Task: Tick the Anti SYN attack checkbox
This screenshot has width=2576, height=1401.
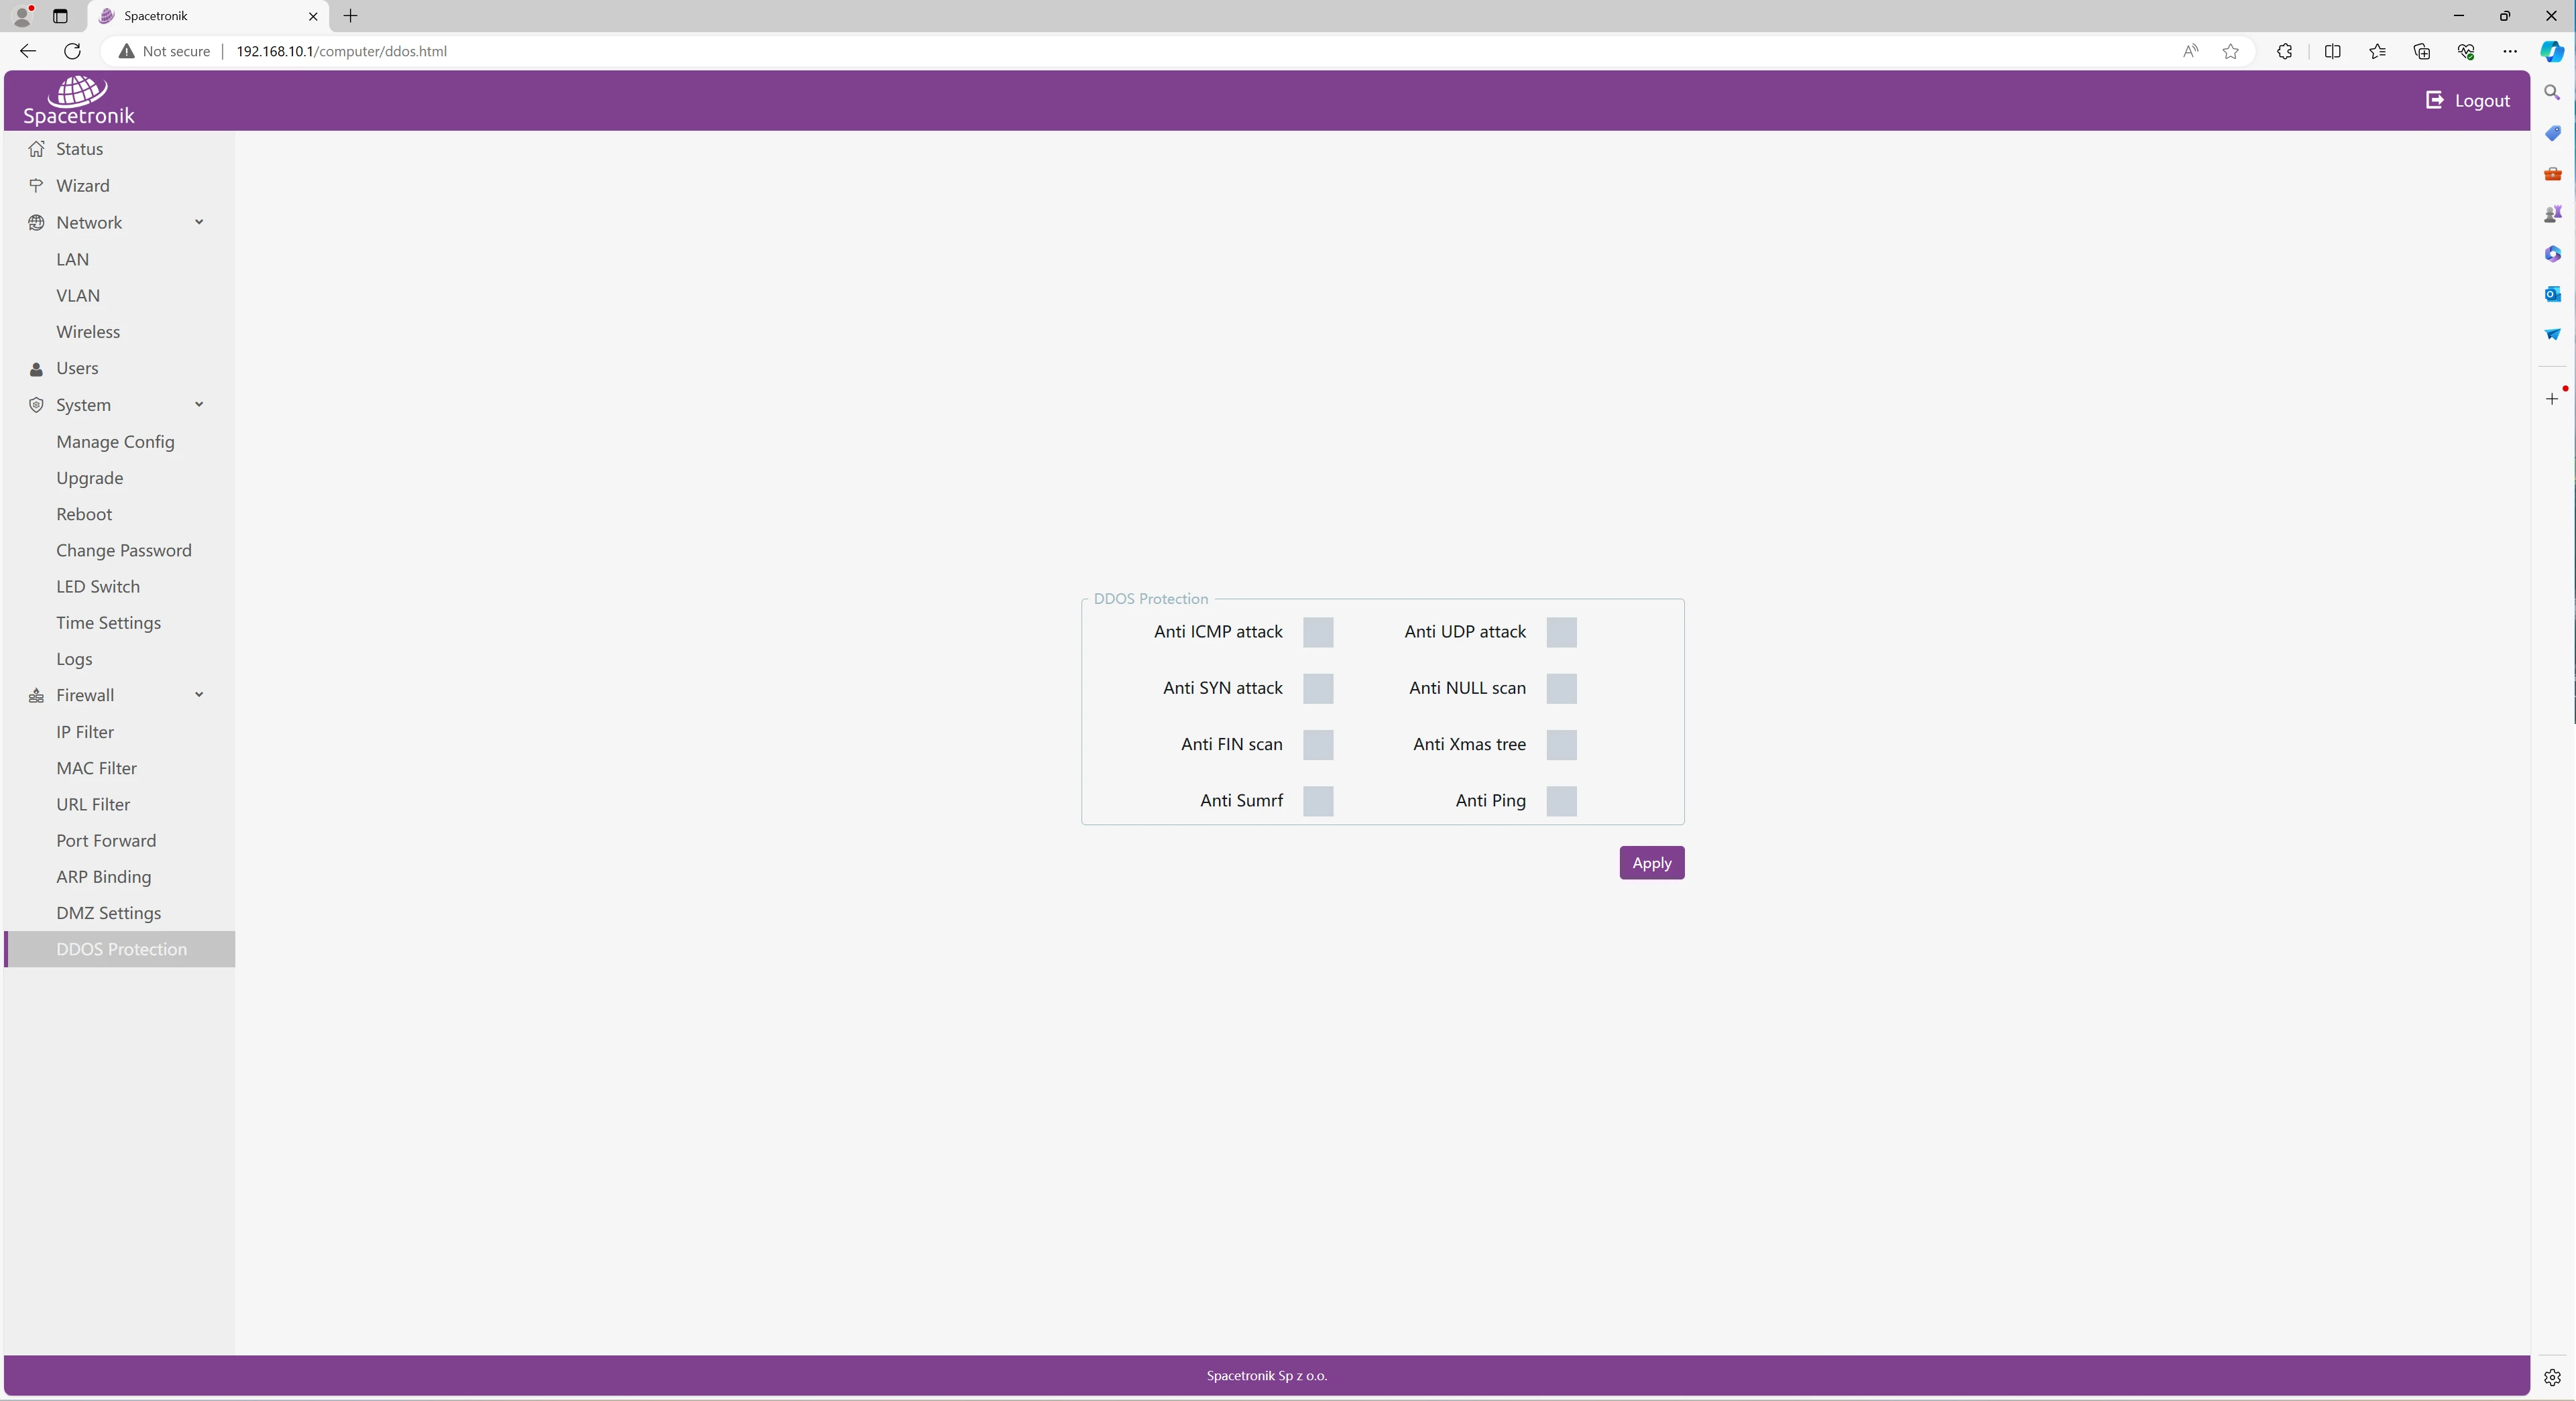Action: [1317, 688]
